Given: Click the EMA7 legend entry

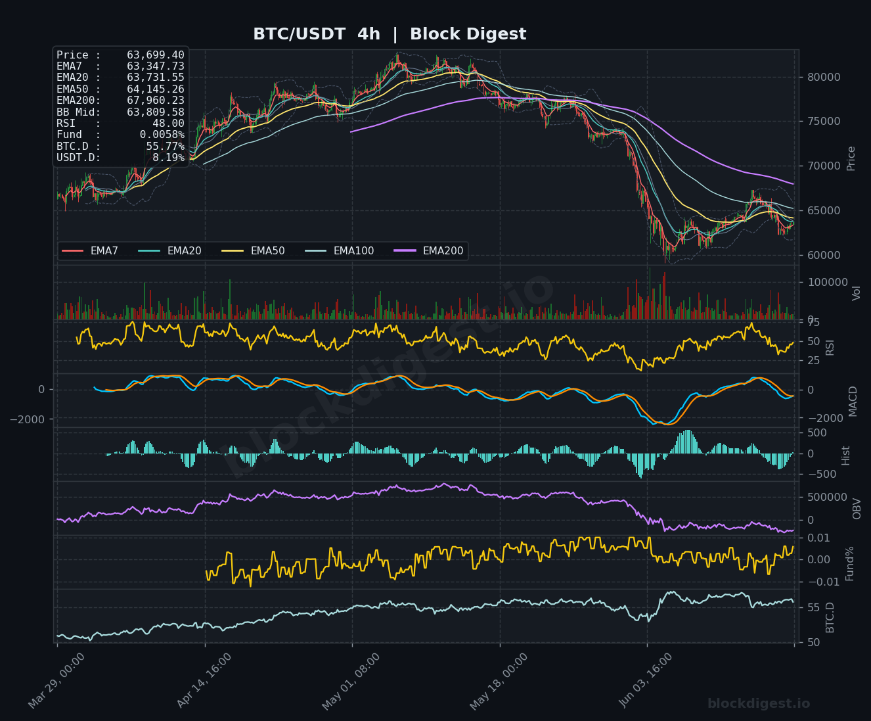Looking at the screenshot, I should (90, 250).
